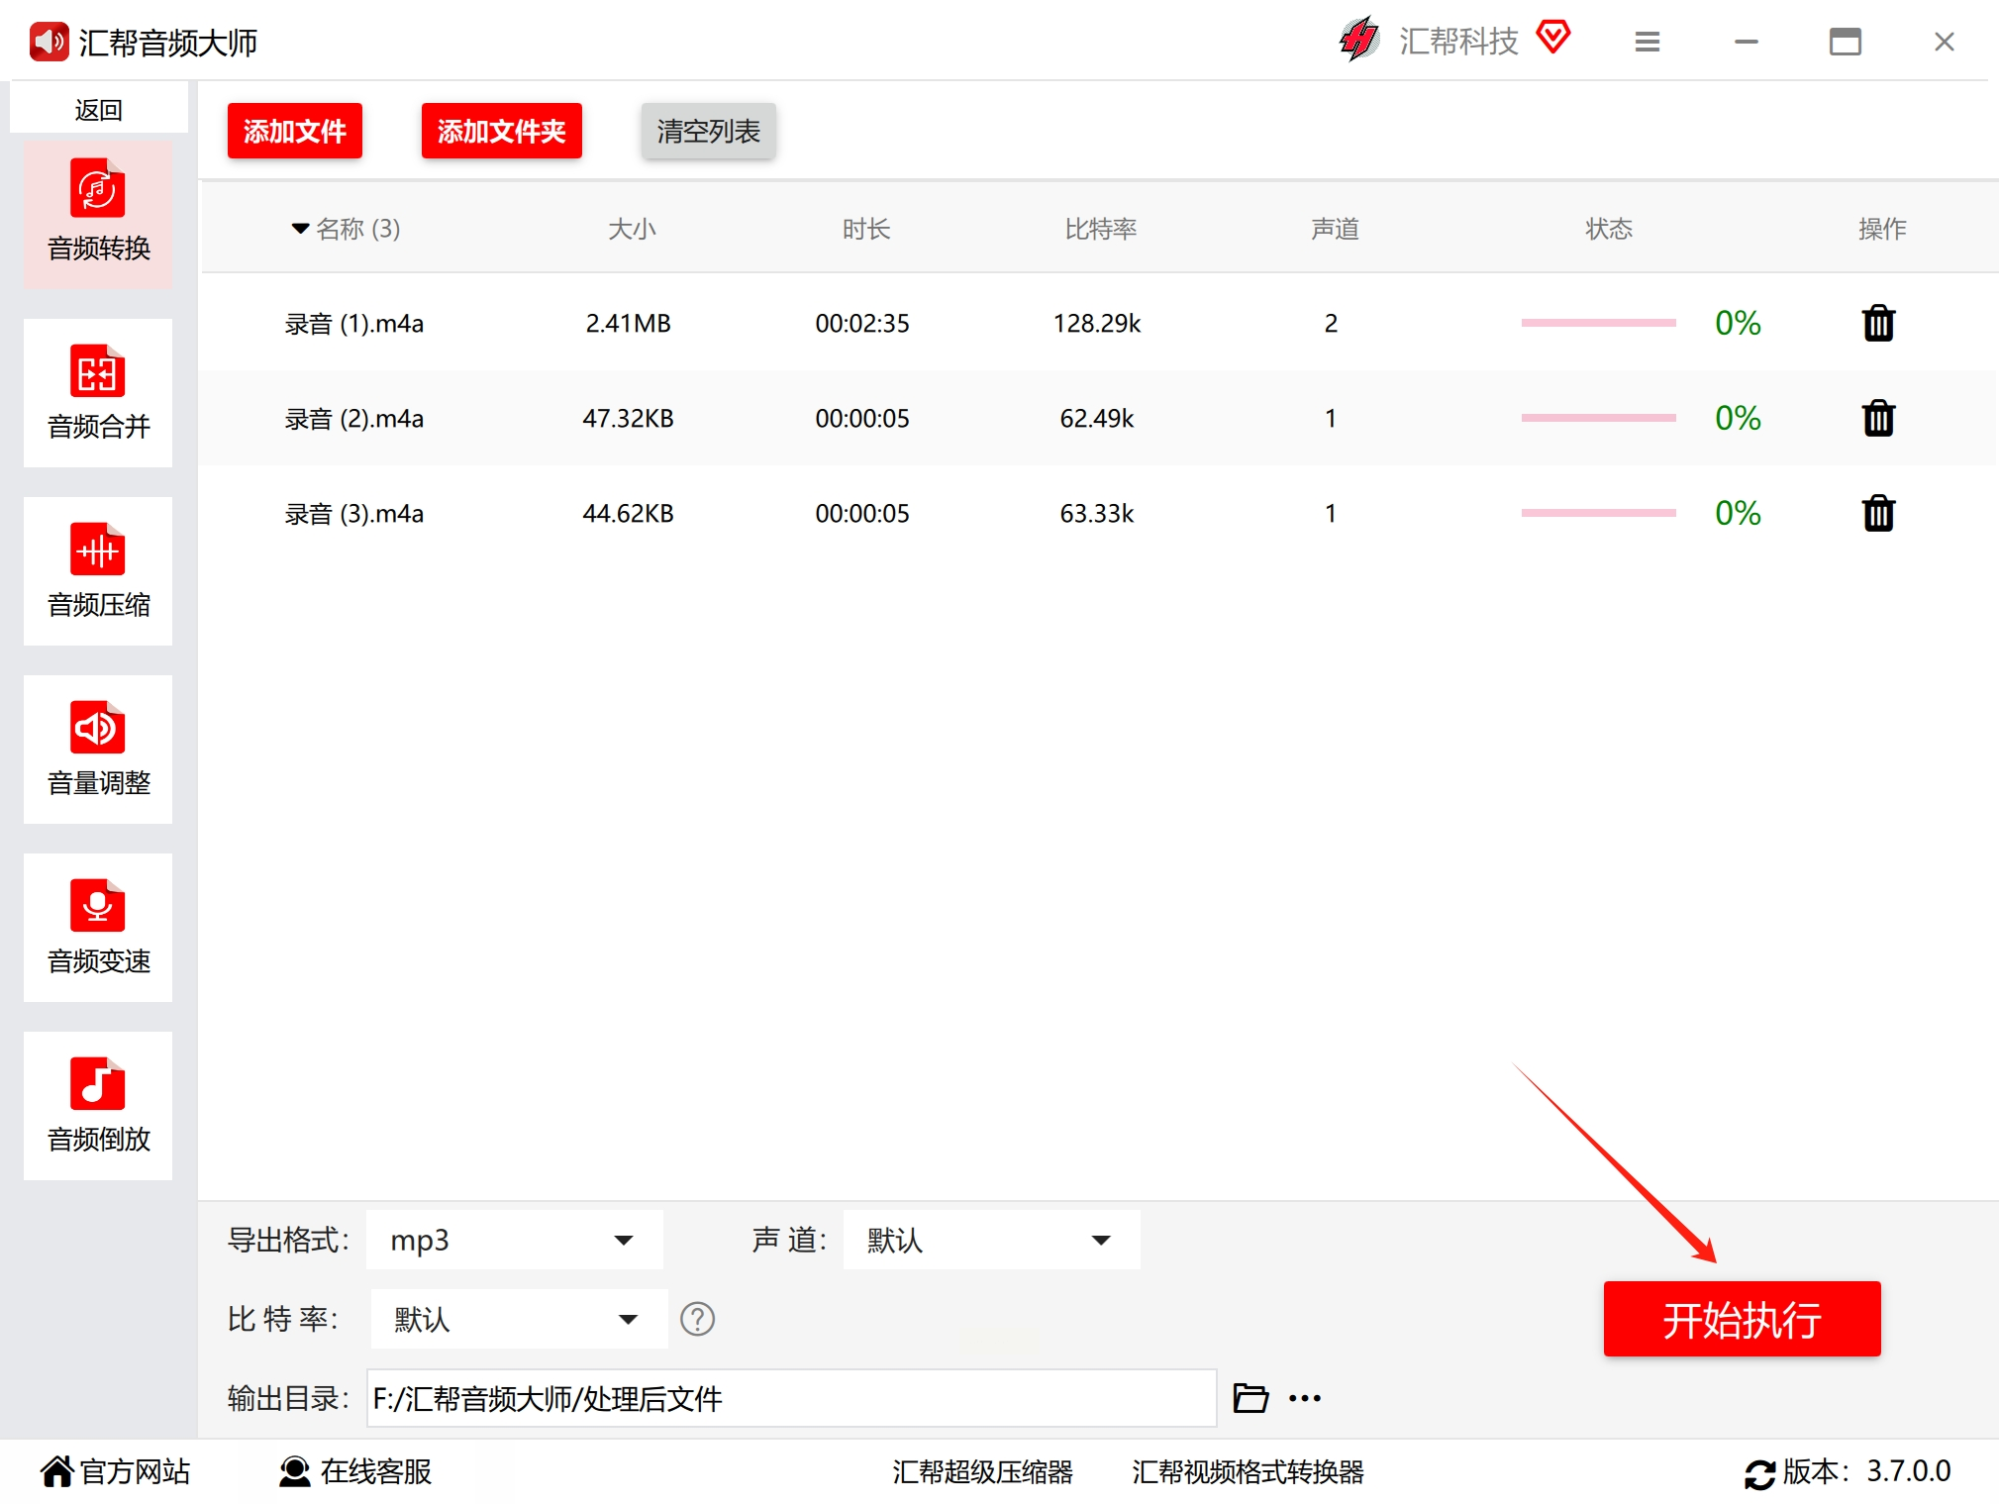
Task: Delete 录音 (1).m4a with trash icon
Action: [x=1877, y=324]
